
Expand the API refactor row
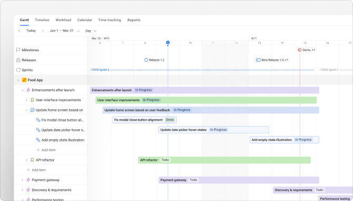point(26,160)
